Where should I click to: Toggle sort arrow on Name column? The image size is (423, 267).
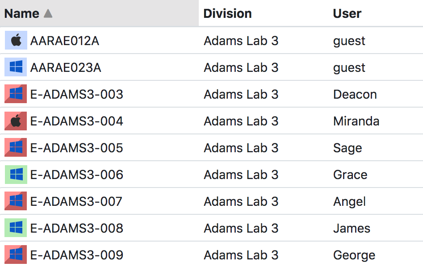tap(48, 13)
